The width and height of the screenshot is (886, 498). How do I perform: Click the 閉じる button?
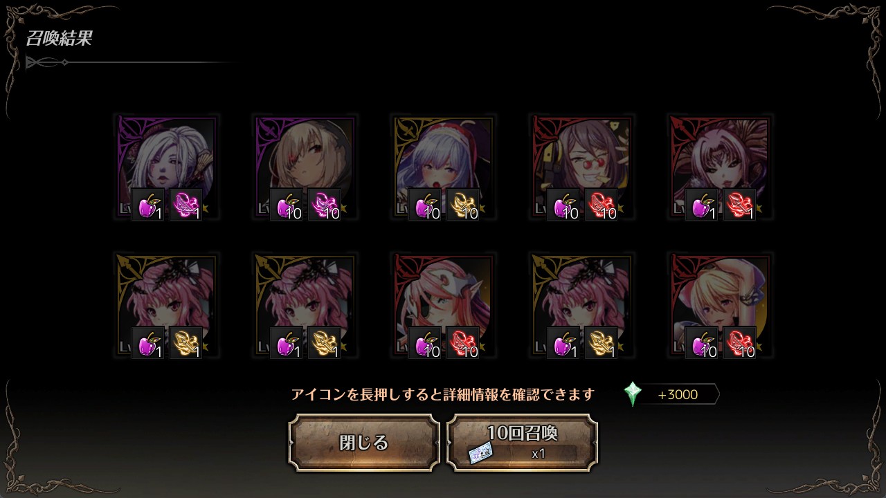tap(364, 443)
